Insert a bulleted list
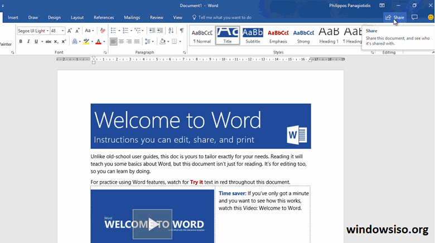Image resolution: width=435 pixels, height=243 pixels. click(113, 31)
